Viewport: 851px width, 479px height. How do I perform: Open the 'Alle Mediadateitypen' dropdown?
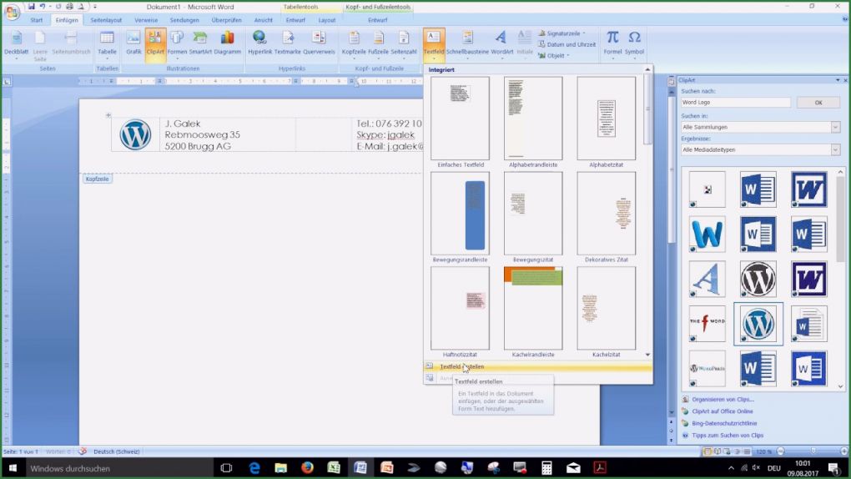[835, 149]
